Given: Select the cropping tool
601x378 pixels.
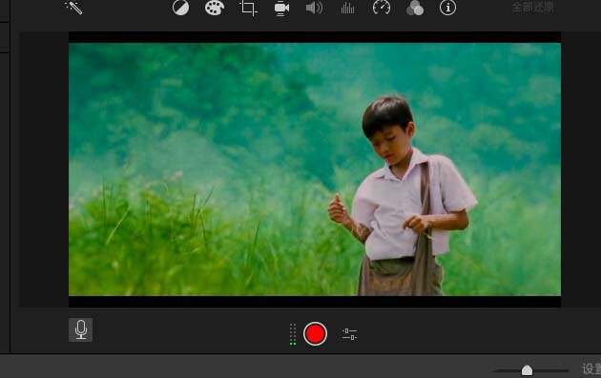Looking at the screenshot, I should pyautogui.click(x=248, y=8).
